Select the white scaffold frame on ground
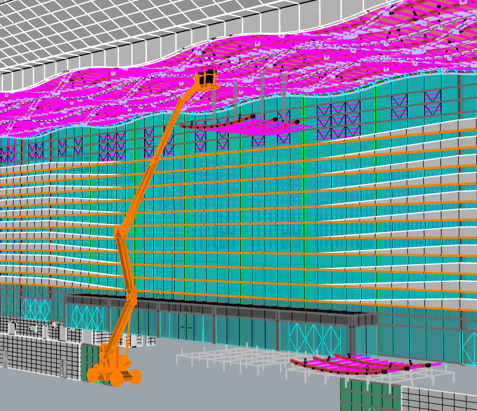Image resolution: width=477 pixels, height=411 pixels. click(230, 357)
